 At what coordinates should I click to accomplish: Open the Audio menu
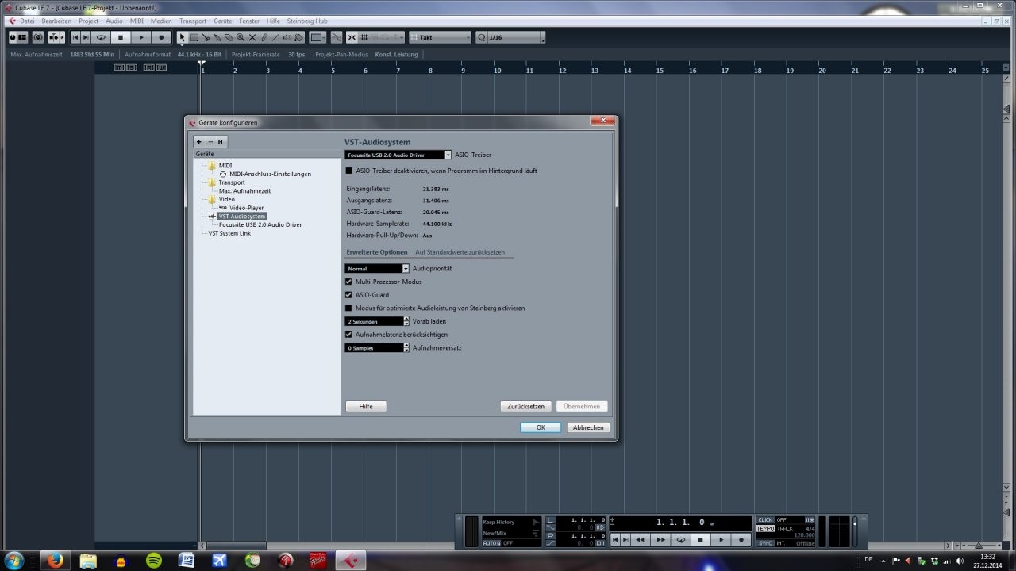pos(114,21)
